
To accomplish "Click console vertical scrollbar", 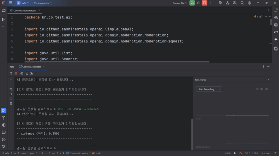I will [192, 134].
